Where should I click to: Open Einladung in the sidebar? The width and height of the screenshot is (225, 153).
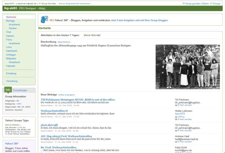pos(11,73)
